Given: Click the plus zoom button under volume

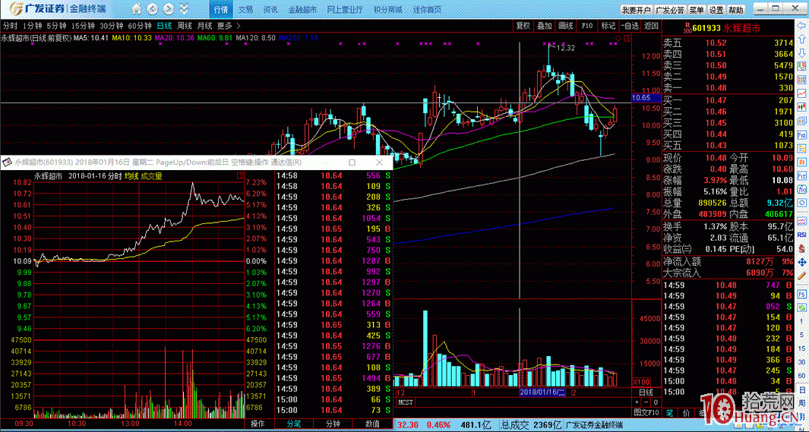Looking at the screenshot, I should (637, 402).
